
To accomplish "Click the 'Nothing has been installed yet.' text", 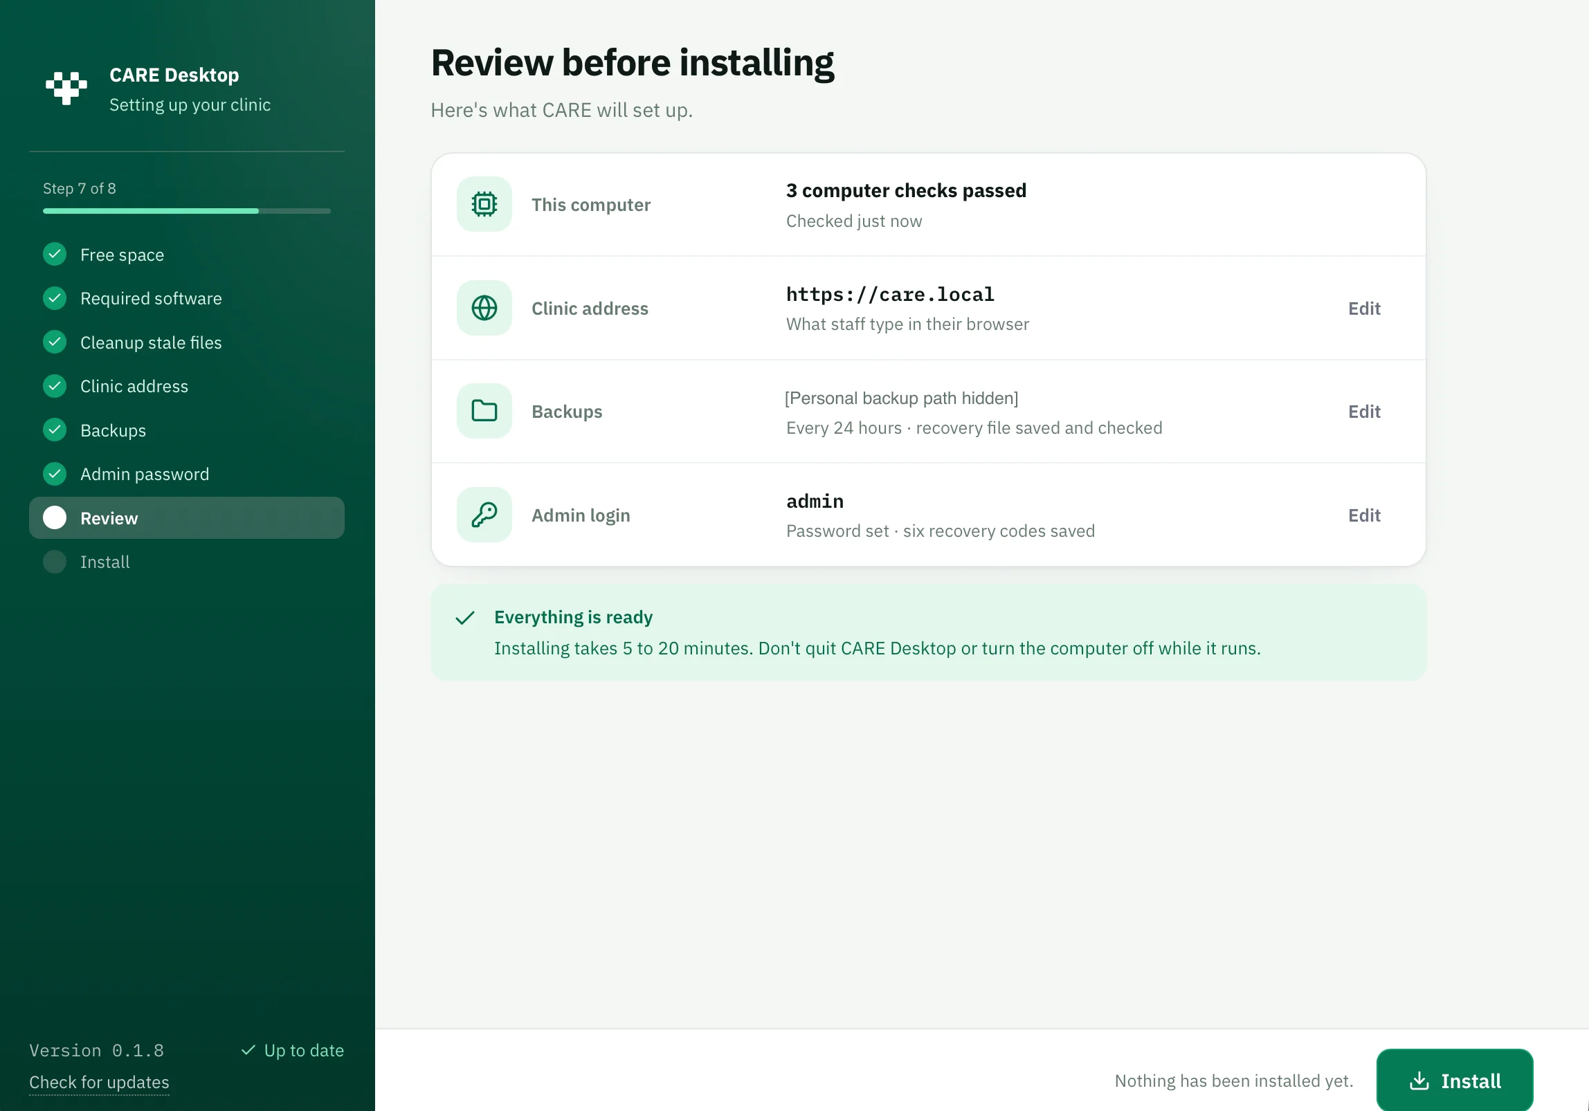I will [x=1234, y=1081].
